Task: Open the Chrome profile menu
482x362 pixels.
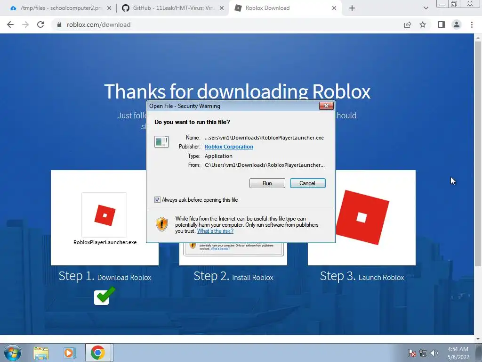Action: [x=457, y=25]
